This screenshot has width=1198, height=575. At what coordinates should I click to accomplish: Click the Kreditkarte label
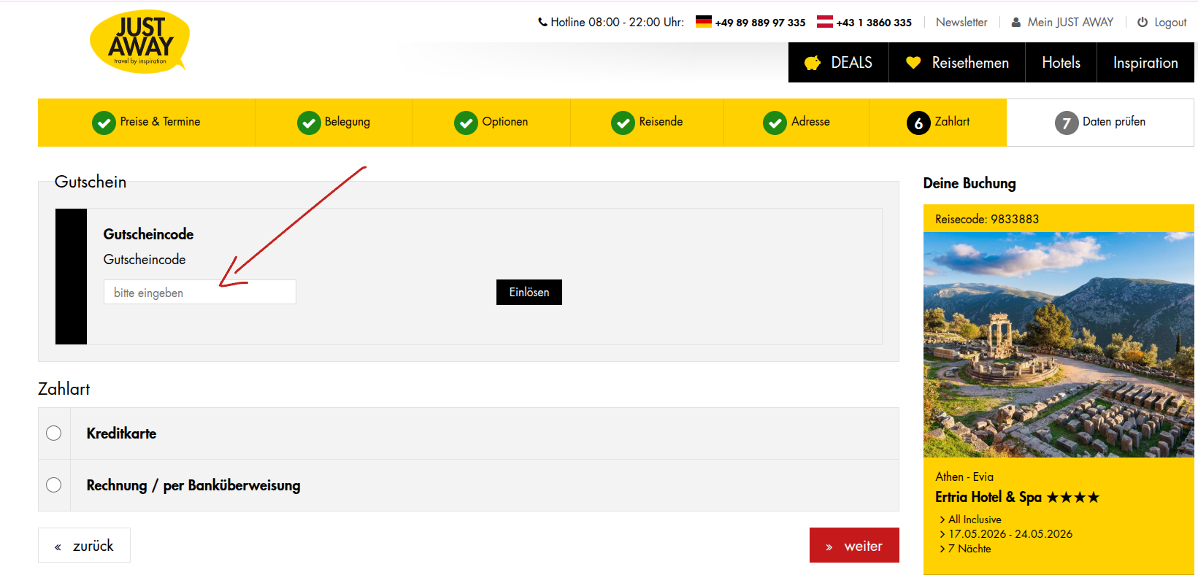pos(121,433)
